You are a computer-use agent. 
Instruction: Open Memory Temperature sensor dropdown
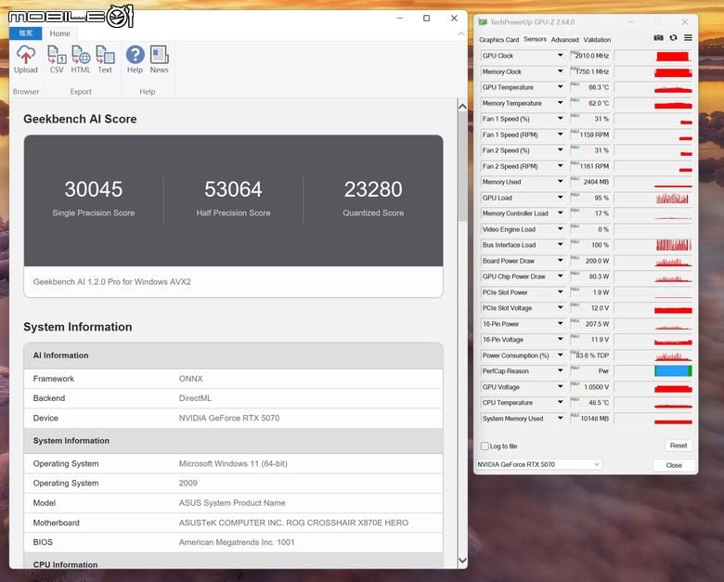pos(560,103)
